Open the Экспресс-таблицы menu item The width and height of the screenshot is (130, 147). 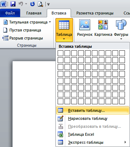(x=93, y=142)
